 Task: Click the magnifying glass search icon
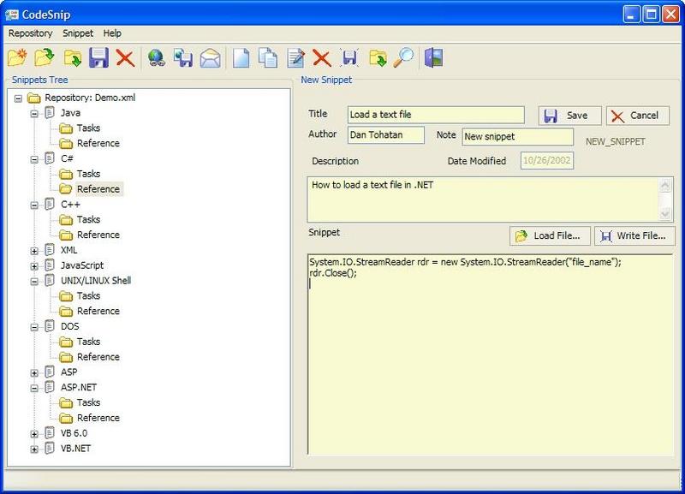coord(403,58)
